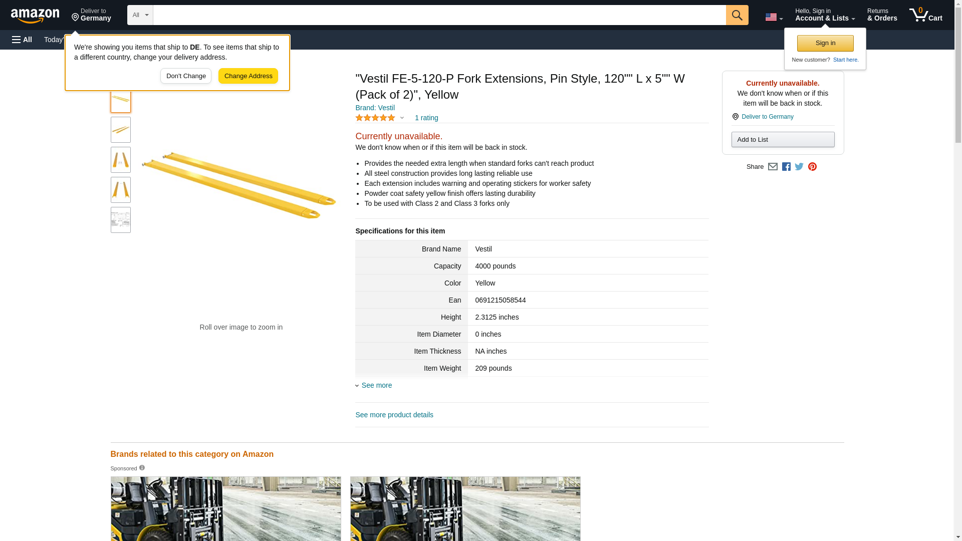Click the Don't Change button
Image resolution: width=962 pixels, height=541 pixels.
[x=186, y=76]
